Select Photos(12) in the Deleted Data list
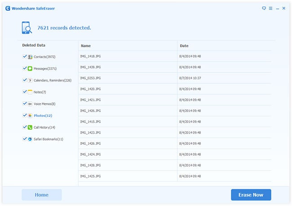Image resolution: width=292 pixels, height=206 pixels. [43, 116]
